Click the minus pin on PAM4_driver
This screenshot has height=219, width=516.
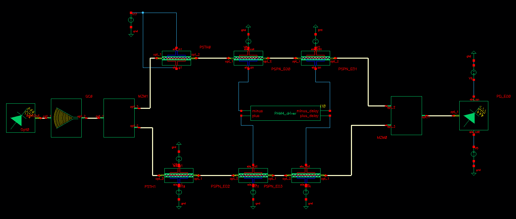click(x=241, y=111)
